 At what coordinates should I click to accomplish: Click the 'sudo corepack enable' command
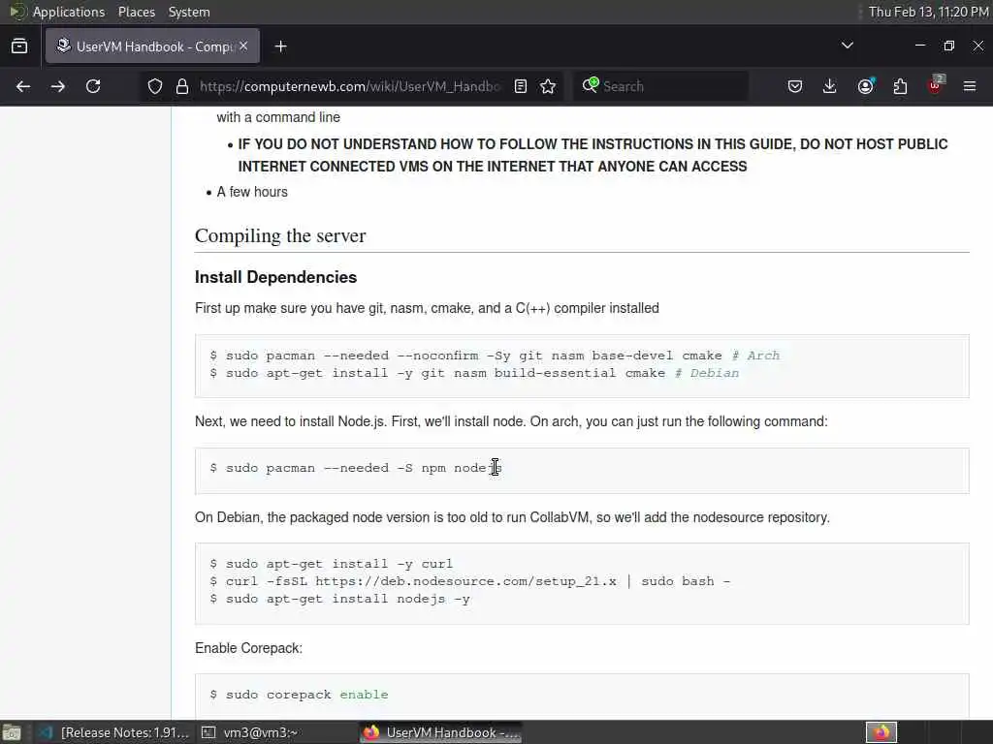pos(299,695)
